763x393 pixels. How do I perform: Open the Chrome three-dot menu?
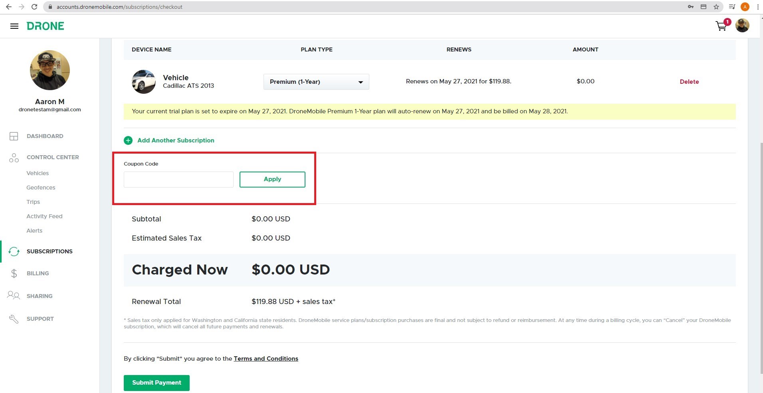point(757,7)
